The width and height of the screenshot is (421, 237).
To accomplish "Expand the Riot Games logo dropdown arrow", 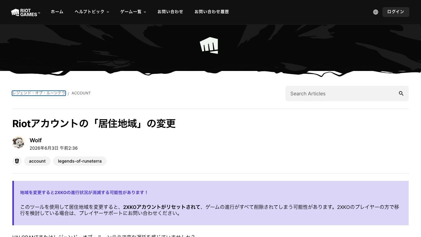I will click(x=39, y=13).
